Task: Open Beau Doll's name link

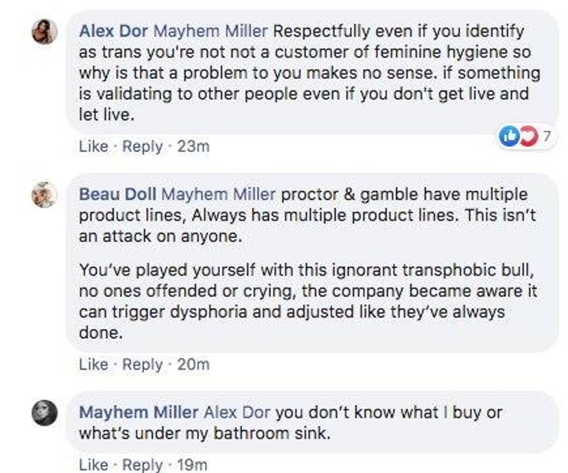Action: pos(118,194)
